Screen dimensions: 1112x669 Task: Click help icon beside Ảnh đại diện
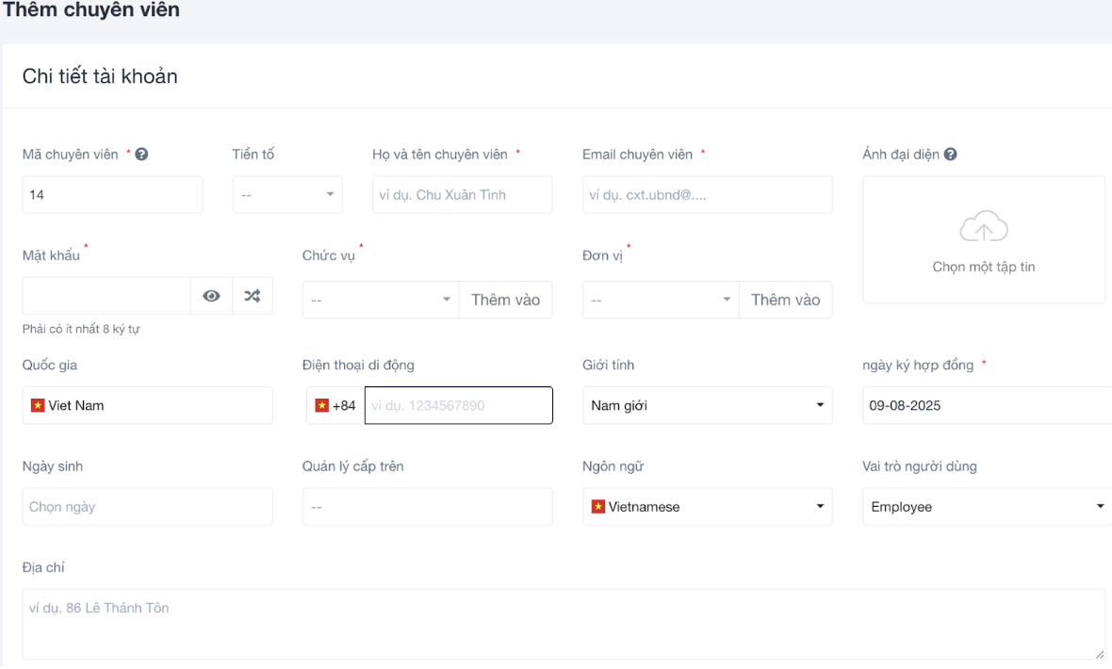pyautogui.click(x=951, y=155)
